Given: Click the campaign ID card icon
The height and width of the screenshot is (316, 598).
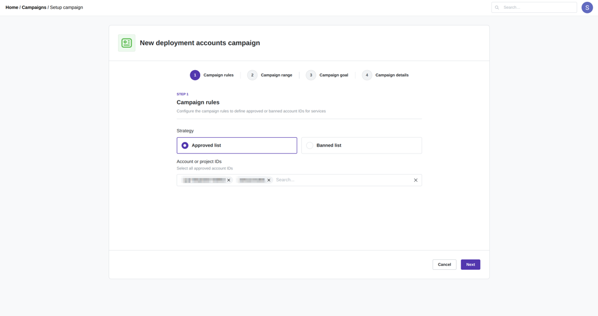Looking at the screenshot, I should 127,43.
